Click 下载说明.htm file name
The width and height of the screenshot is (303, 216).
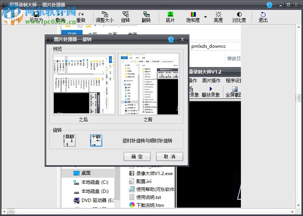pos(150,205)
